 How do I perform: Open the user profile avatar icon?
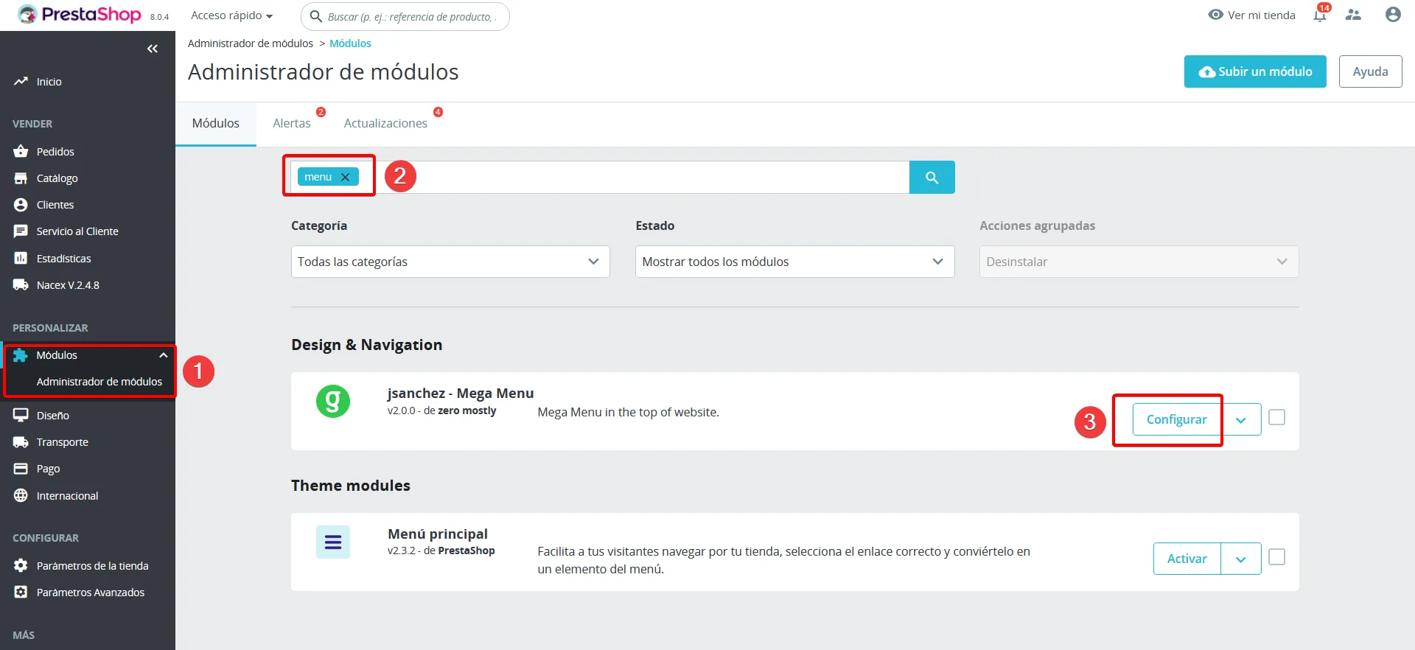(1393, 15)
